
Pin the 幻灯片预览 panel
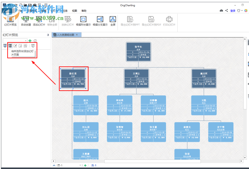point(48,35)
